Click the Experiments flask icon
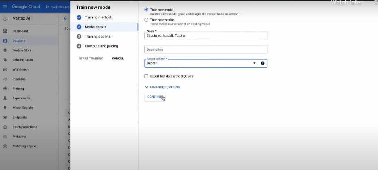 click(5, 98)
